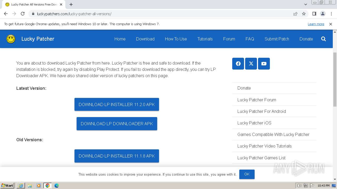This screenshot has height=189, width=337.
Task: Bookmark this page with the star icon
Action: pyautogui.click(x=304, y=14)
